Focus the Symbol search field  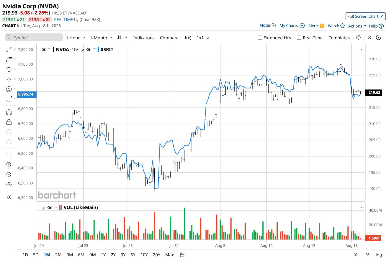(34, 38)
